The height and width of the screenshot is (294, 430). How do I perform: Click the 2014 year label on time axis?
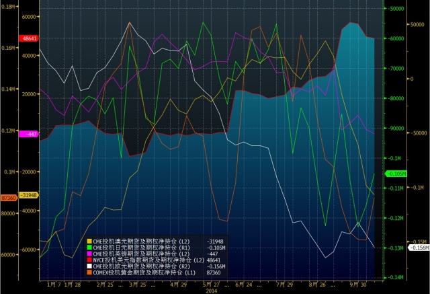click(x=211, y=290)
